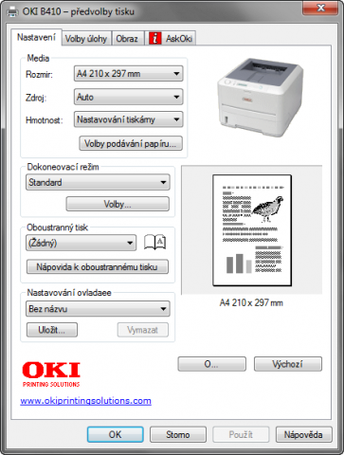Click Volby podávání papíru button
The width and height of the screenshot is (344, 455).
pos(131,143)
